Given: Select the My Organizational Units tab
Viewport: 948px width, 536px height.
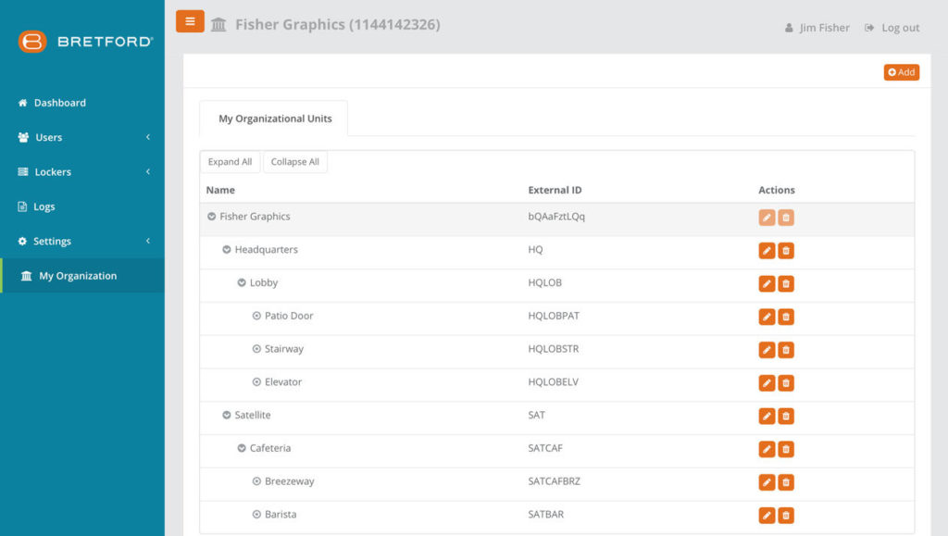Looking at the screenshot, I should [x=274, y=118].
